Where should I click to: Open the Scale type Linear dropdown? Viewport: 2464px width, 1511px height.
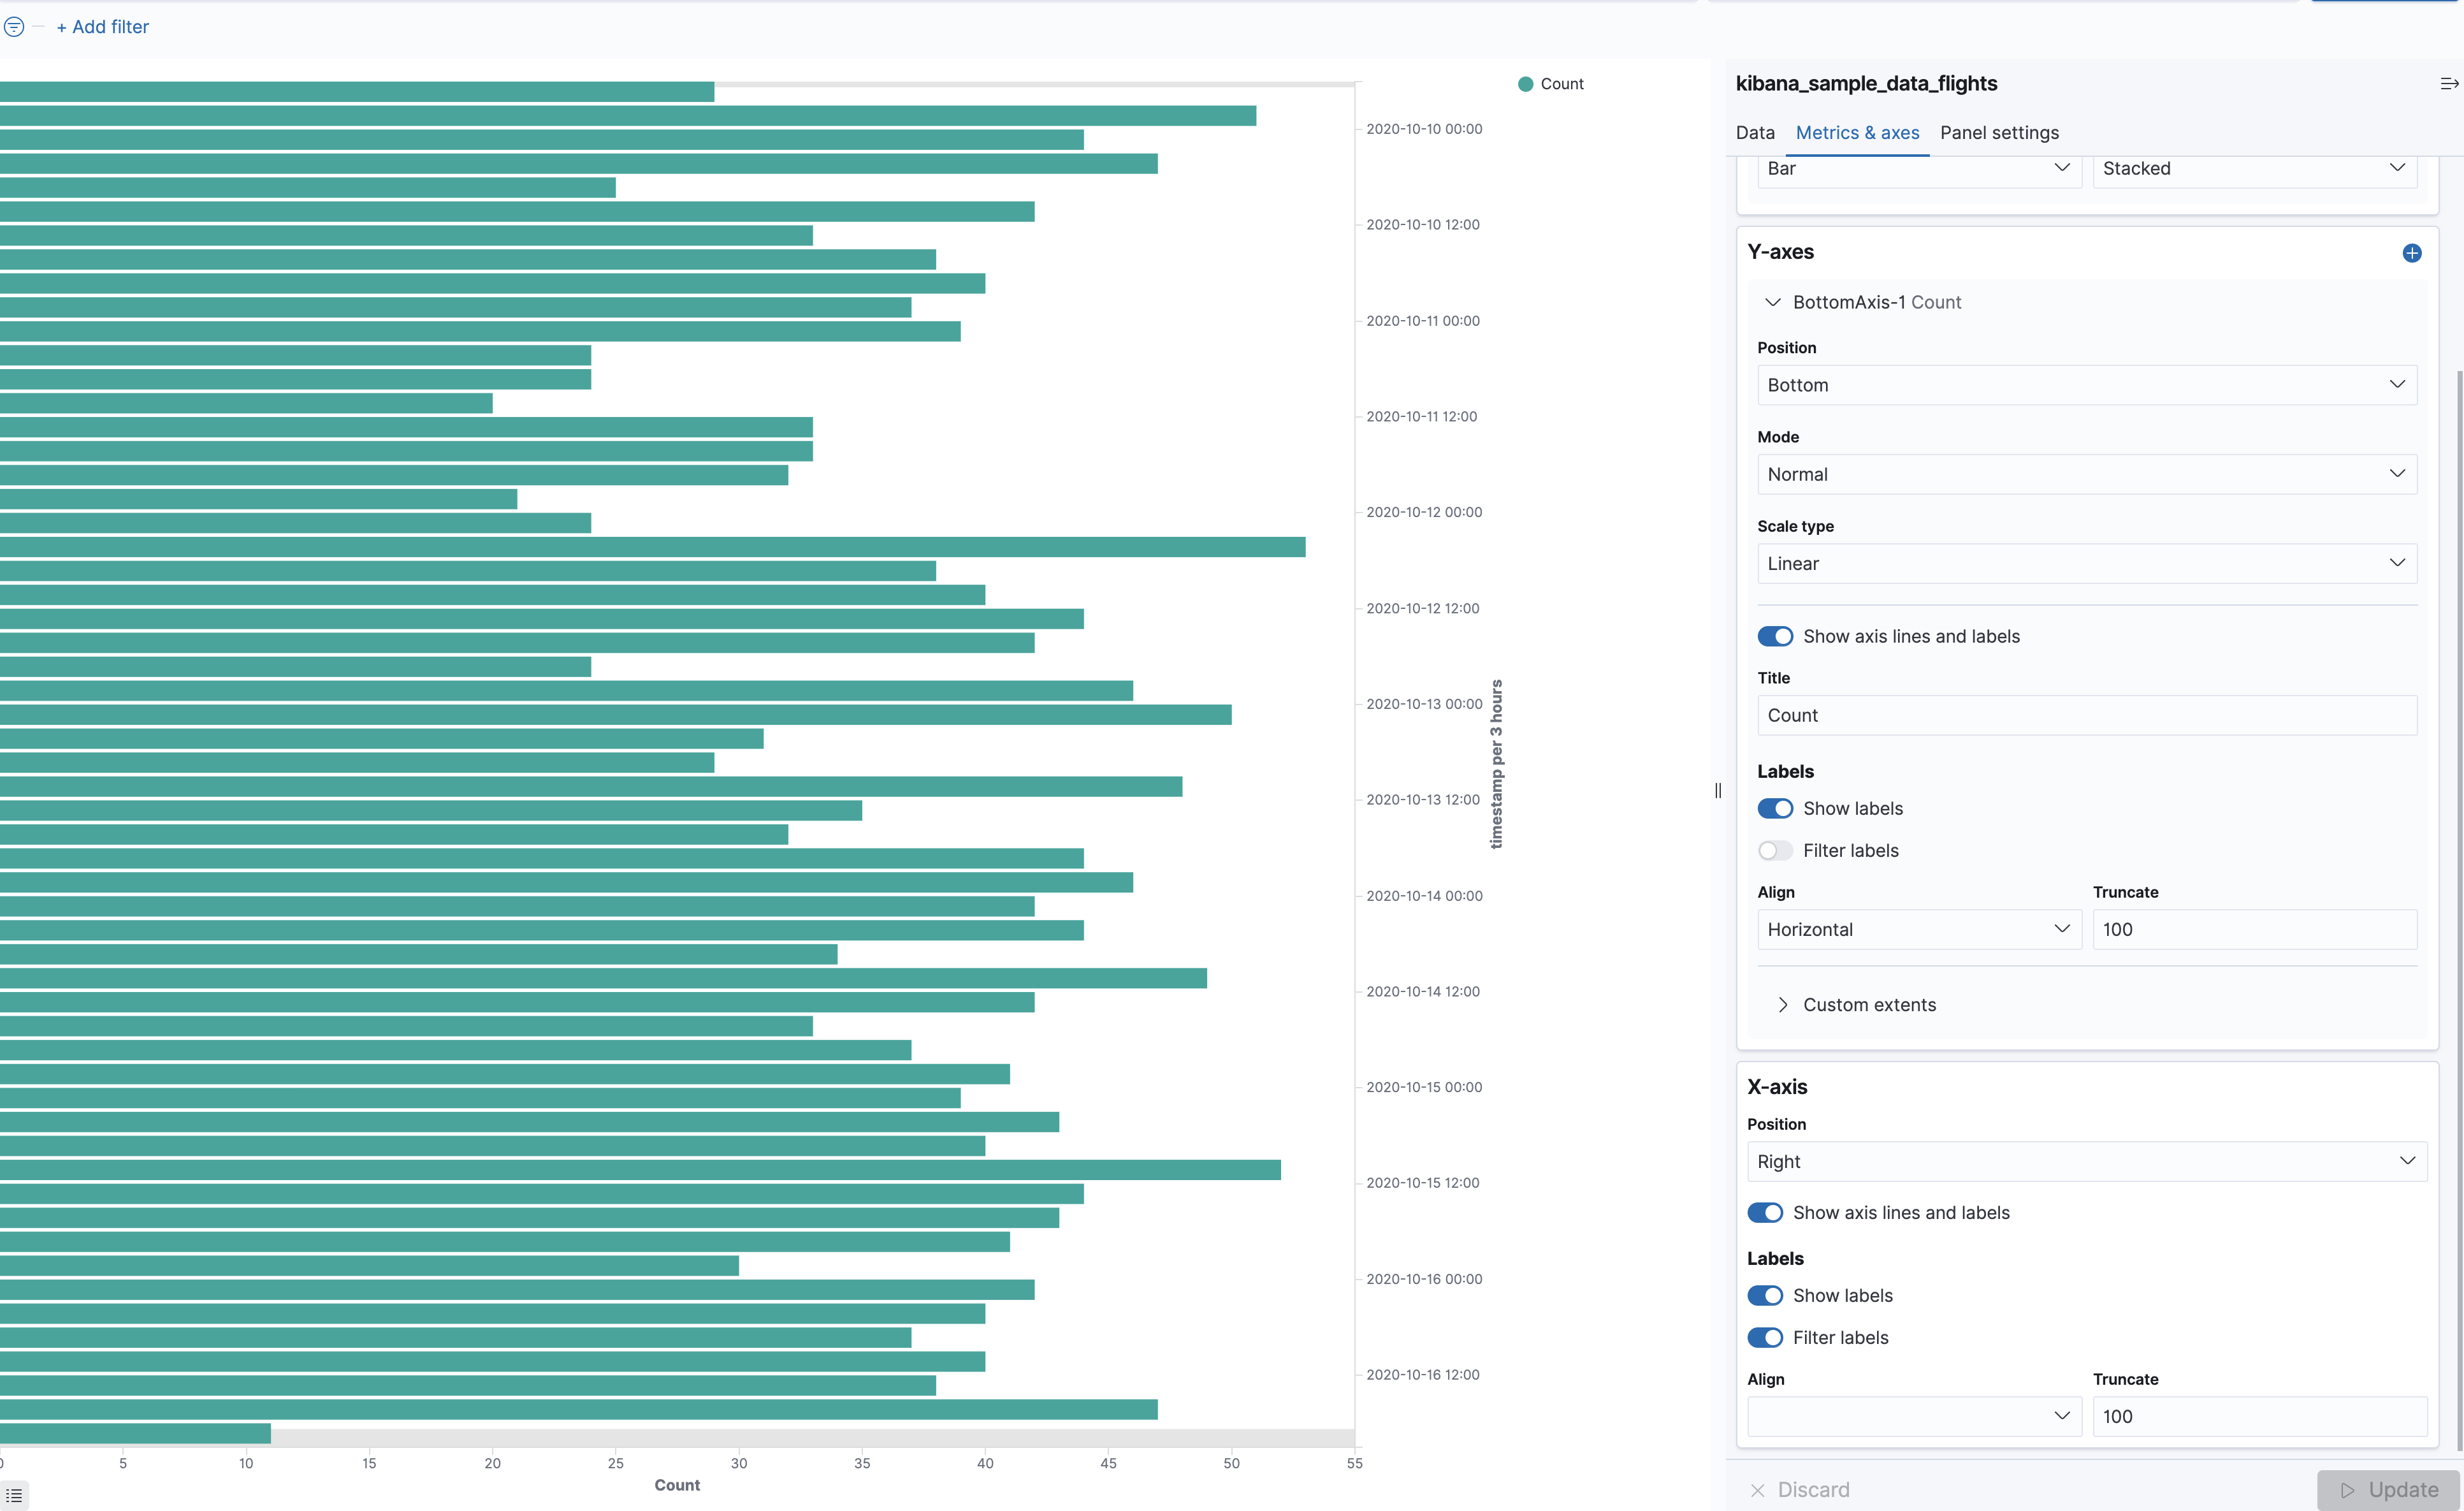(2086, 563)
